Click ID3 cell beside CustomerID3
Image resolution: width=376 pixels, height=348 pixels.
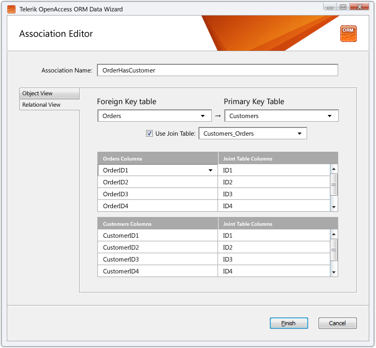274,259
